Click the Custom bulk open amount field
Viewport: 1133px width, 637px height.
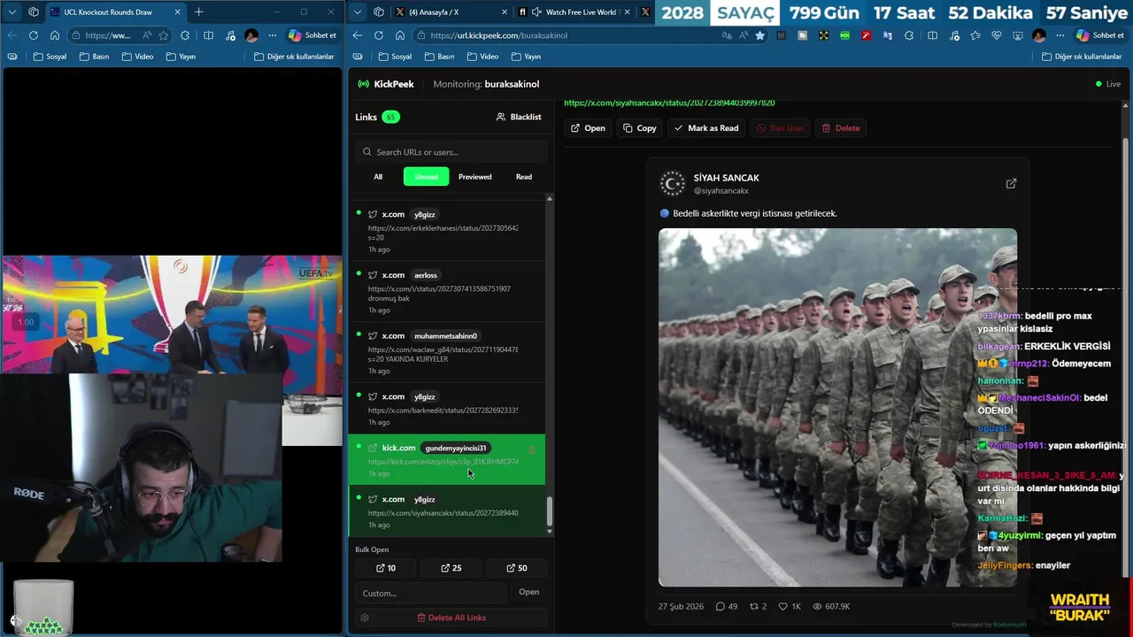point(430,593)
